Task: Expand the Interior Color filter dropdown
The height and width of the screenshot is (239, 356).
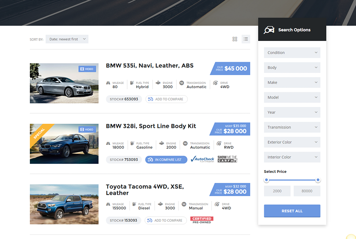Action: 292,157
